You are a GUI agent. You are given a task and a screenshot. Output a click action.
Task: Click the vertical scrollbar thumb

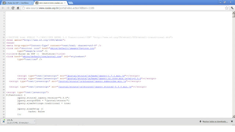[234, 15]
